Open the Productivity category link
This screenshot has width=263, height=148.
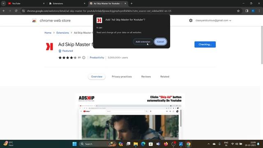click(x=97, y=58)
